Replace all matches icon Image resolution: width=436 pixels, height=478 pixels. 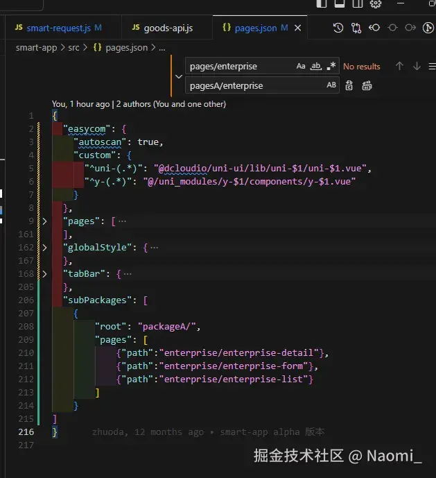(367, 85)
